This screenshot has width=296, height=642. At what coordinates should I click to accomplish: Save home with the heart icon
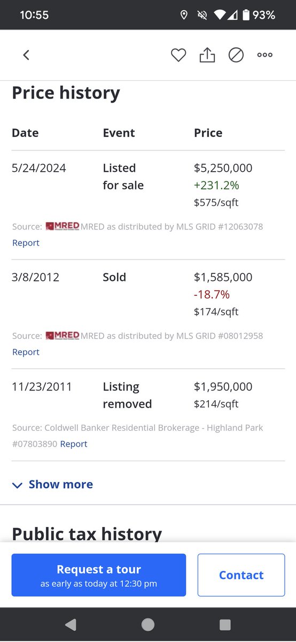[x=178, y=55]
